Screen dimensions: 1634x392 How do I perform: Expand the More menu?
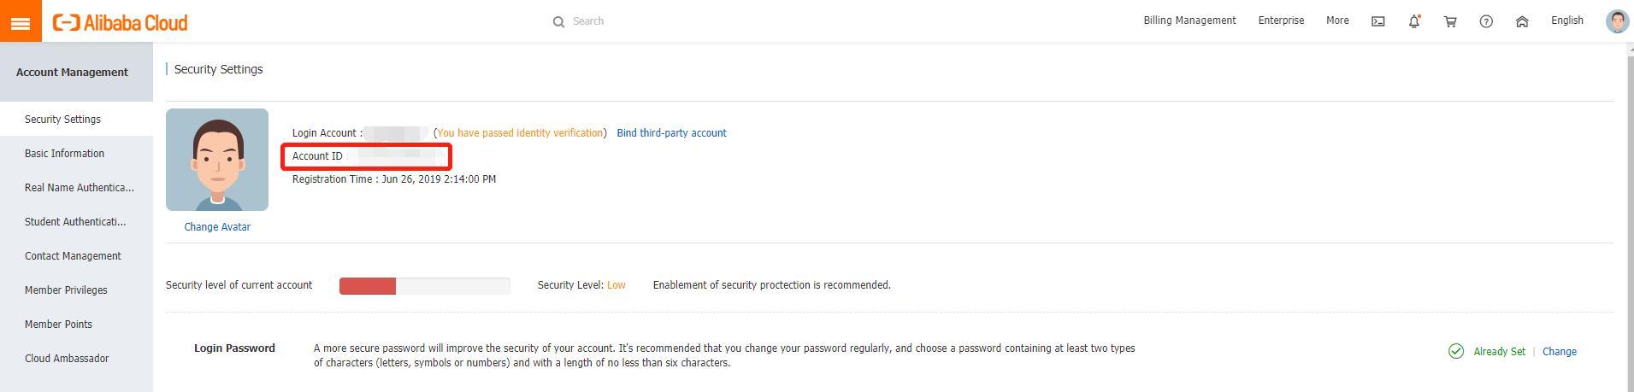click(1337, 20)
